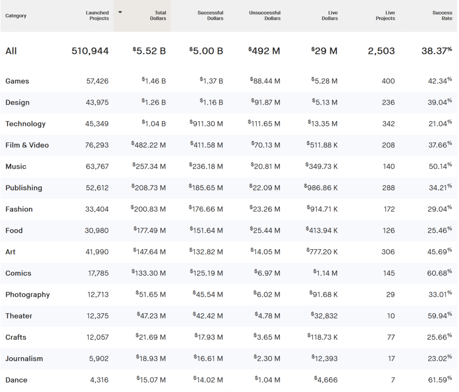This screenshot has width=459, height=392.
Task: Open the Photography category
Action: (x=28, y=294)
